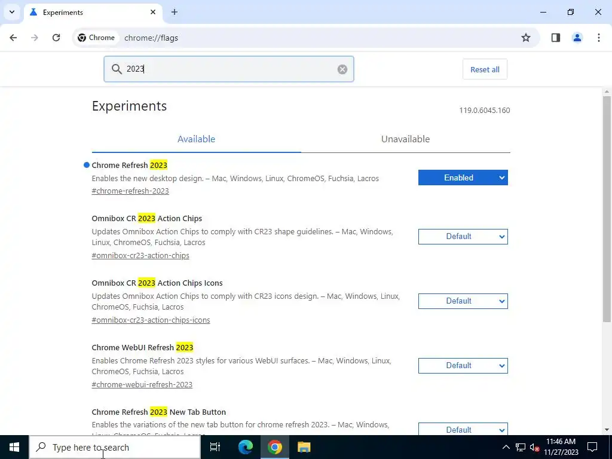Click the scrollbar up arrow
The width and height of the screenshot is (612, 459).
(x=607, y=92)
